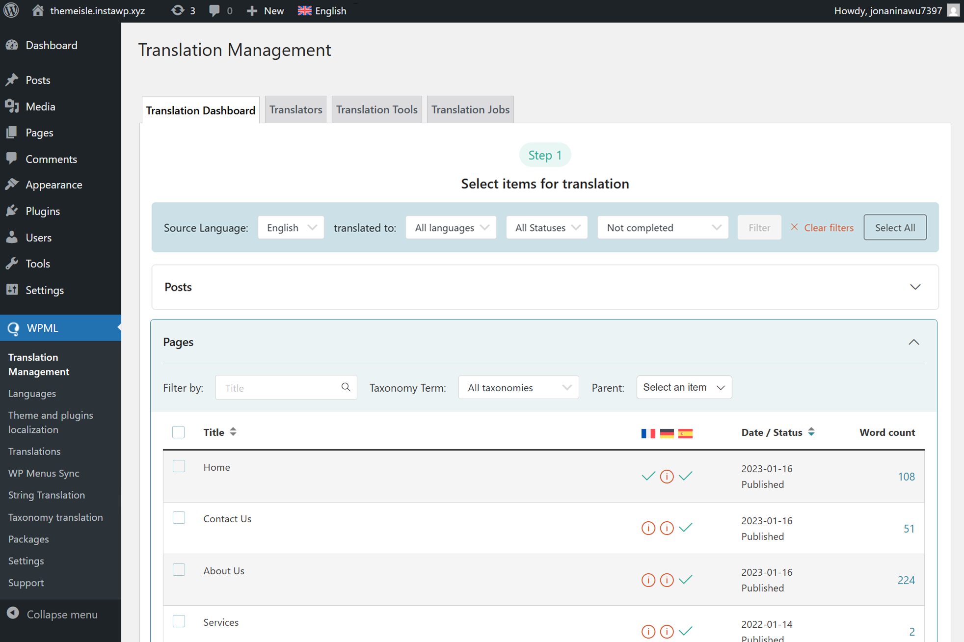Open the comments bubble in admin bar
This screenshot has width=964, height=642.
pos(214,10)
